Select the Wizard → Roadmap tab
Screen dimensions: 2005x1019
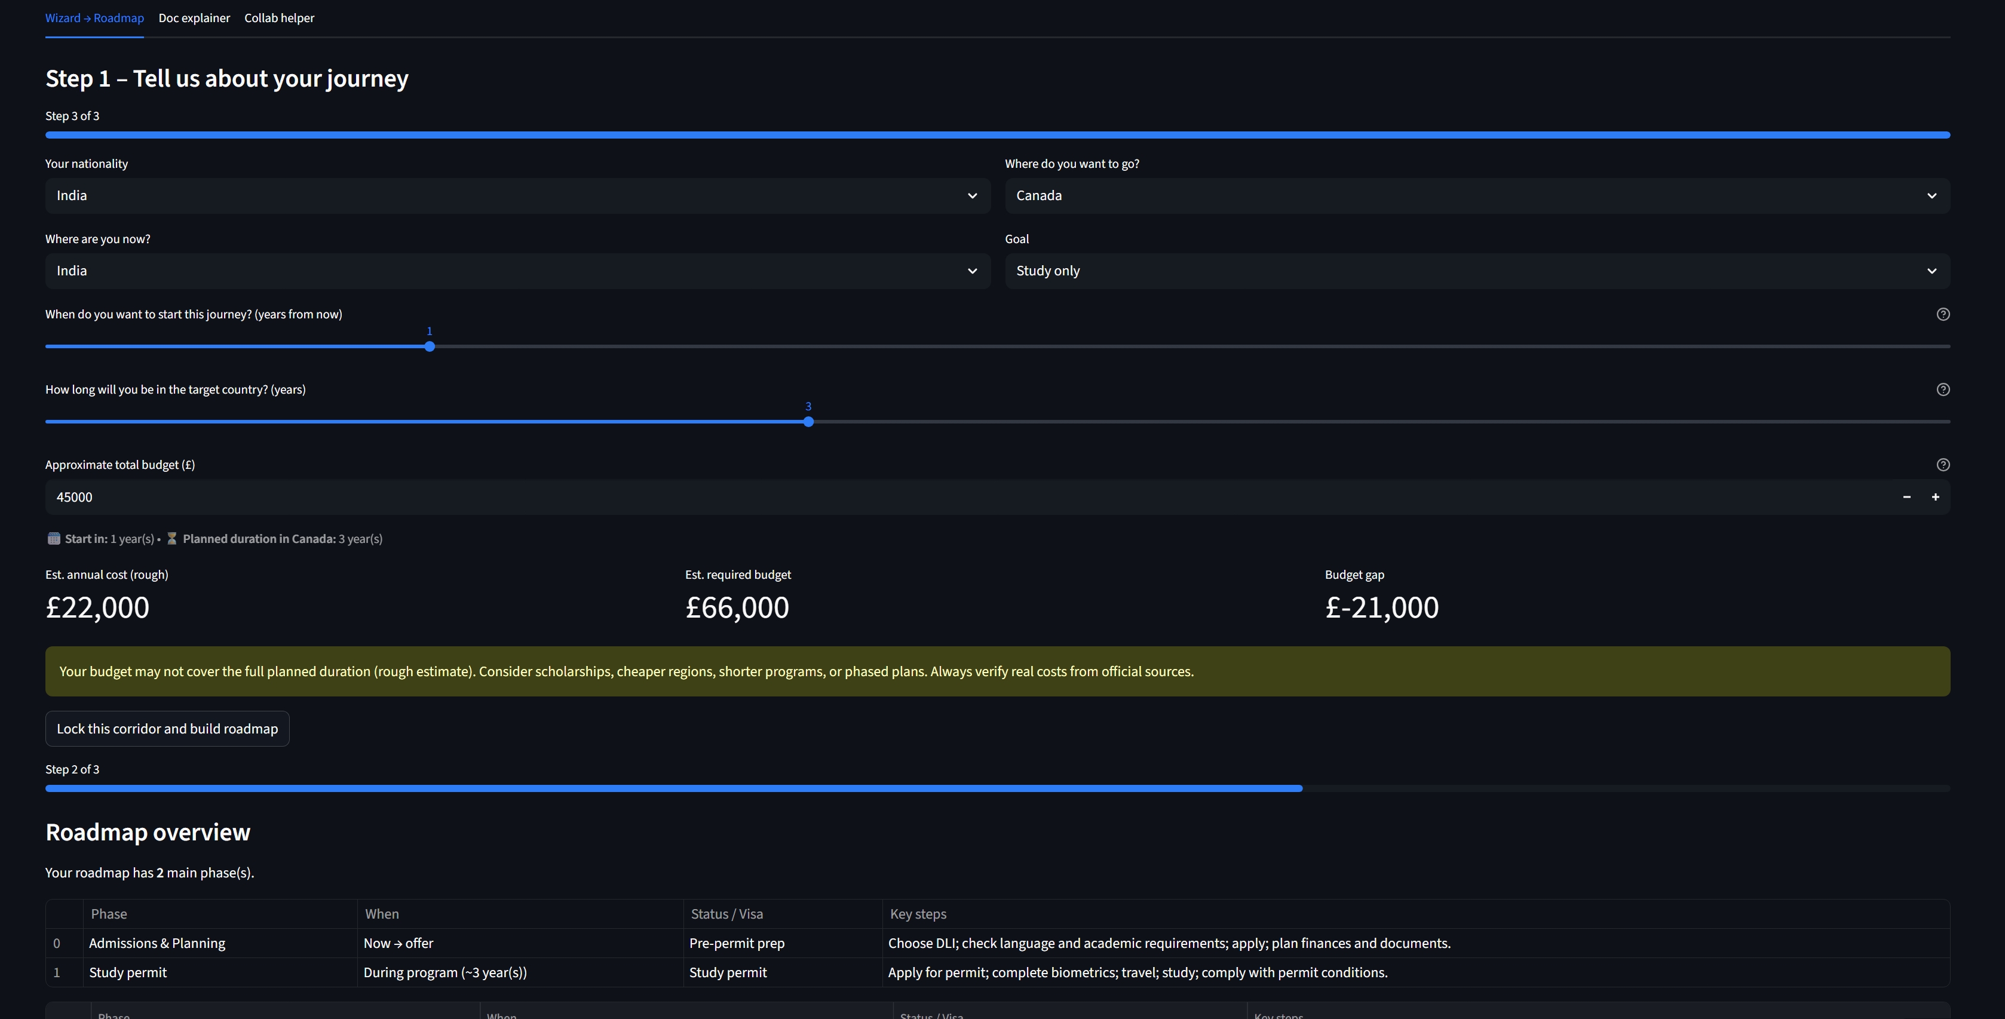point(94,18)
